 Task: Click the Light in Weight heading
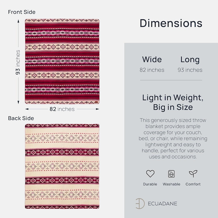(173, 102)
